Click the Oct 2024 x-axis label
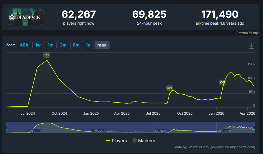This screenshot has height=154, width=263. 59,113
